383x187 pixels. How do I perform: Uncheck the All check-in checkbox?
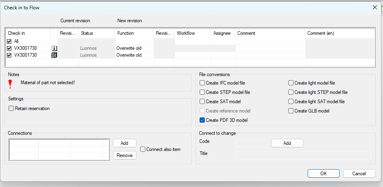pyautogui.click(x=9, y=41)
